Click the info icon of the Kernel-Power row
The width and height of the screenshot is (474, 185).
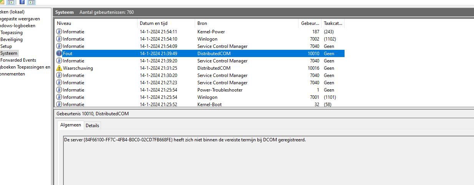tap(59, 32)
